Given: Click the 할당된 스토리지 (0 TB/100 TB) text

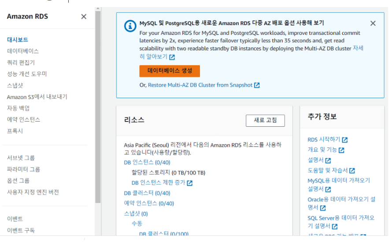Looking at the screenshot, I should (168, 173).
